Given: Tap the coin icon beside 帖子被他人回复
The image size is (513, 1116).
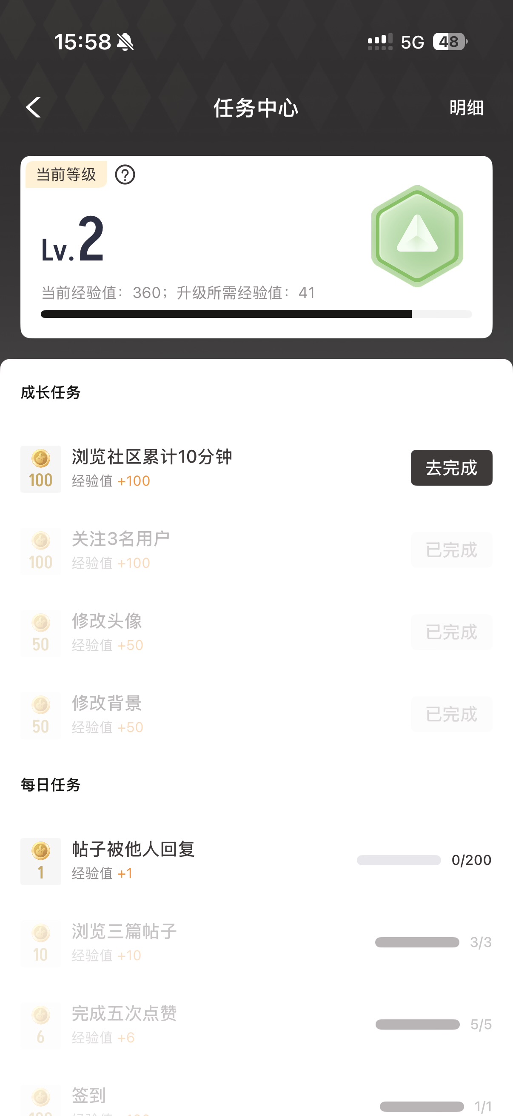Looking at the screenshot, I should coord(41,861).
